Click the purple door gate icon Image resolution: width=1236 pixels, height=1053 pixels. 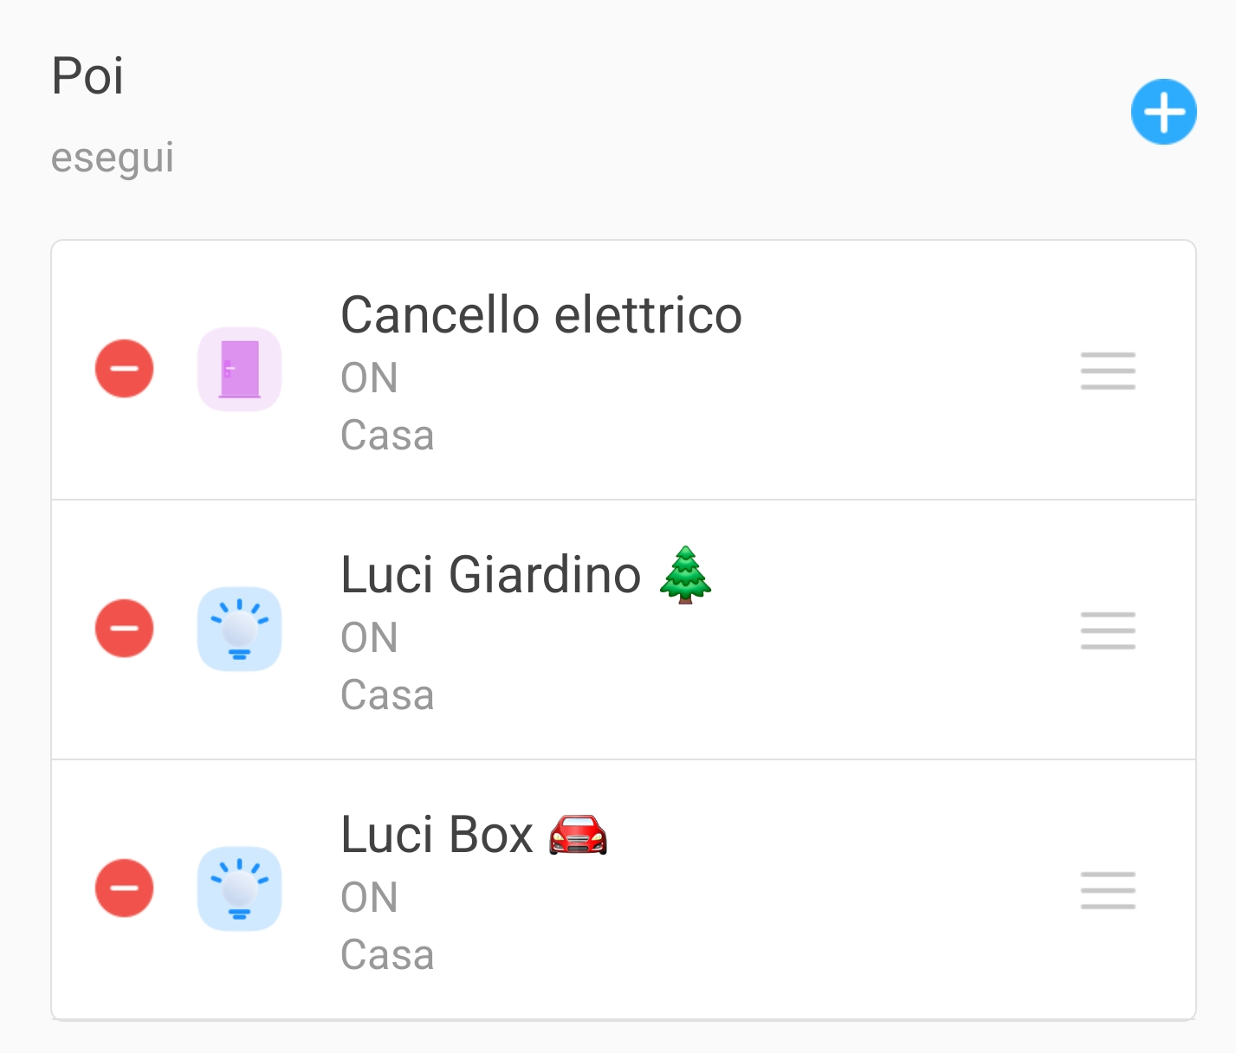point(240,369)
